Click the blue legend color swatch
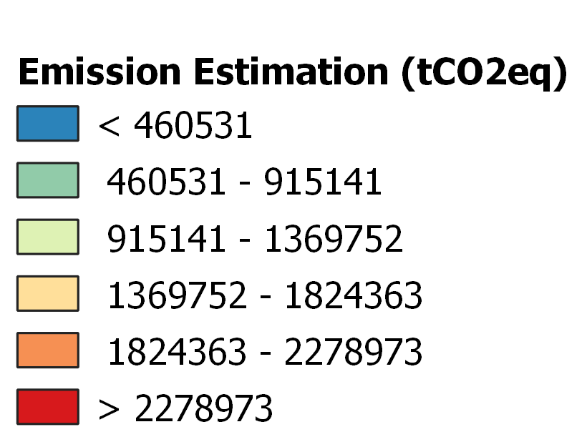The width and height of the screenshot is (587, 442). 47,124
